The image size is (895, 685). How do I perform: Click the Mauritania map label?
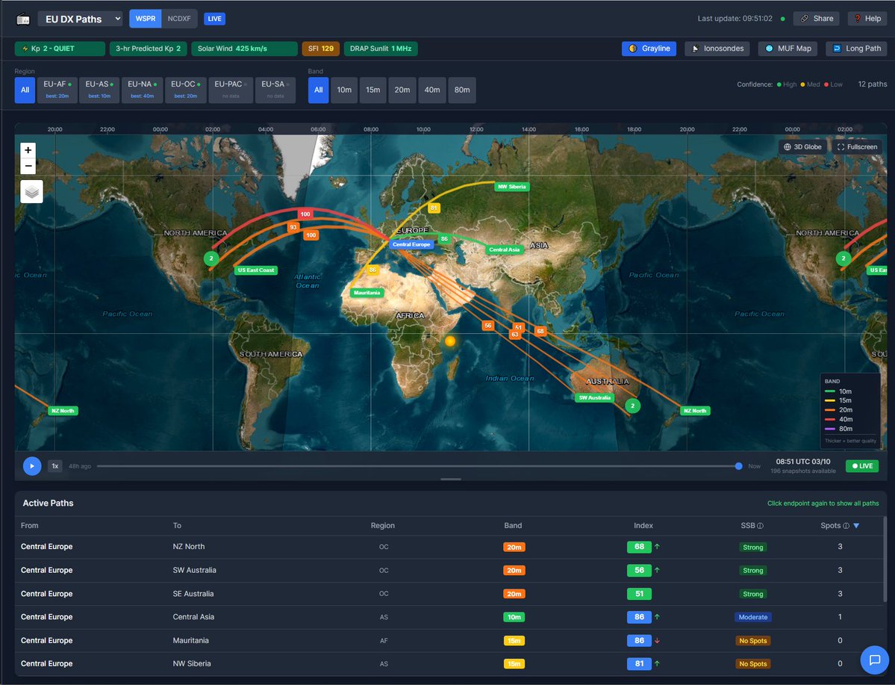367,293
